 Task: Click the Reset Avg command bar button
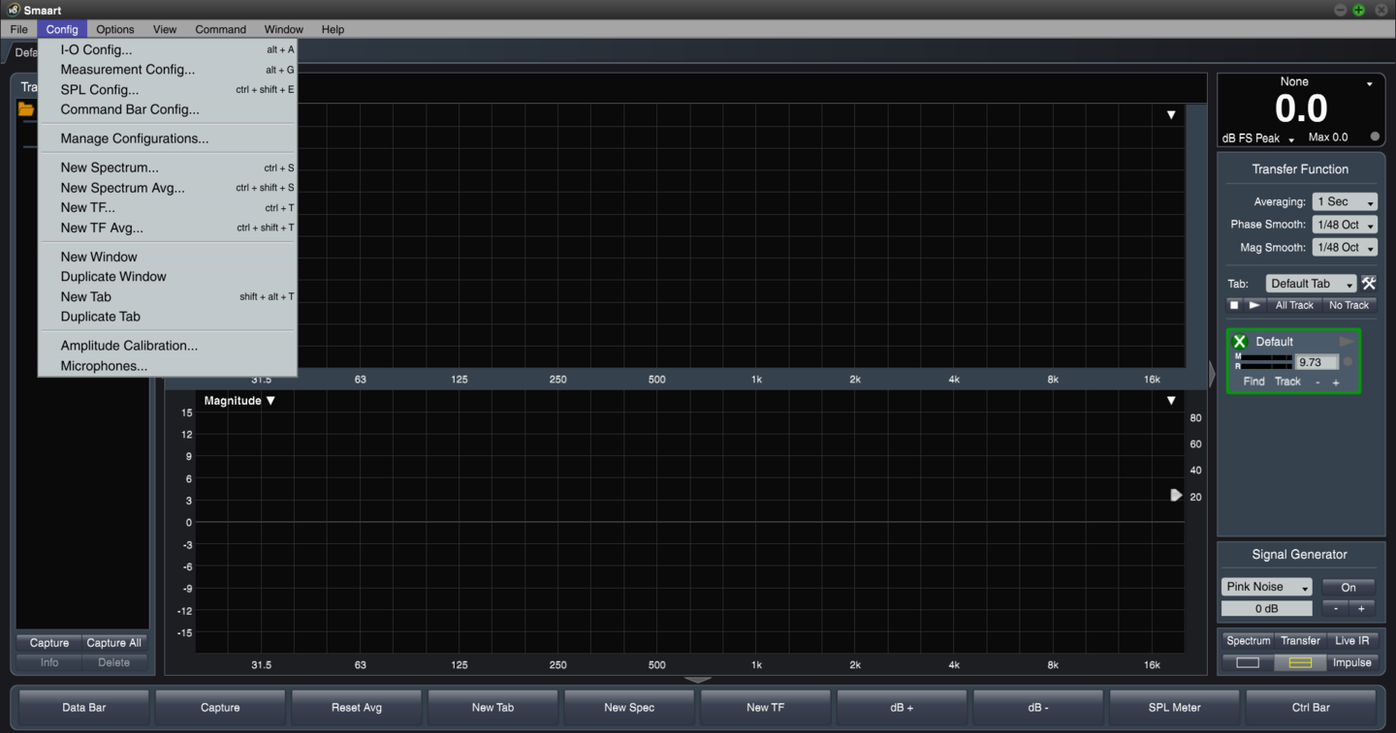pyautogui.click(x=356, y=707)
